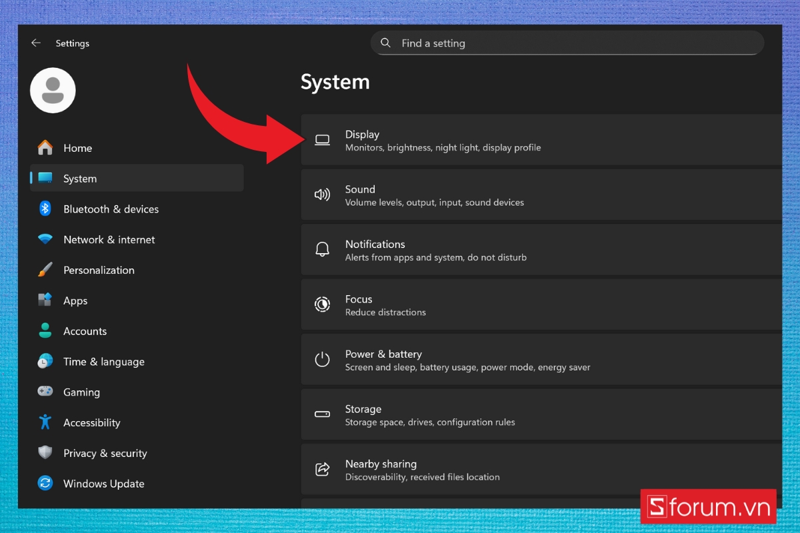Click the Privacy & security shield icon
Viewport: 800px width, 533px height.
point(45,452)
